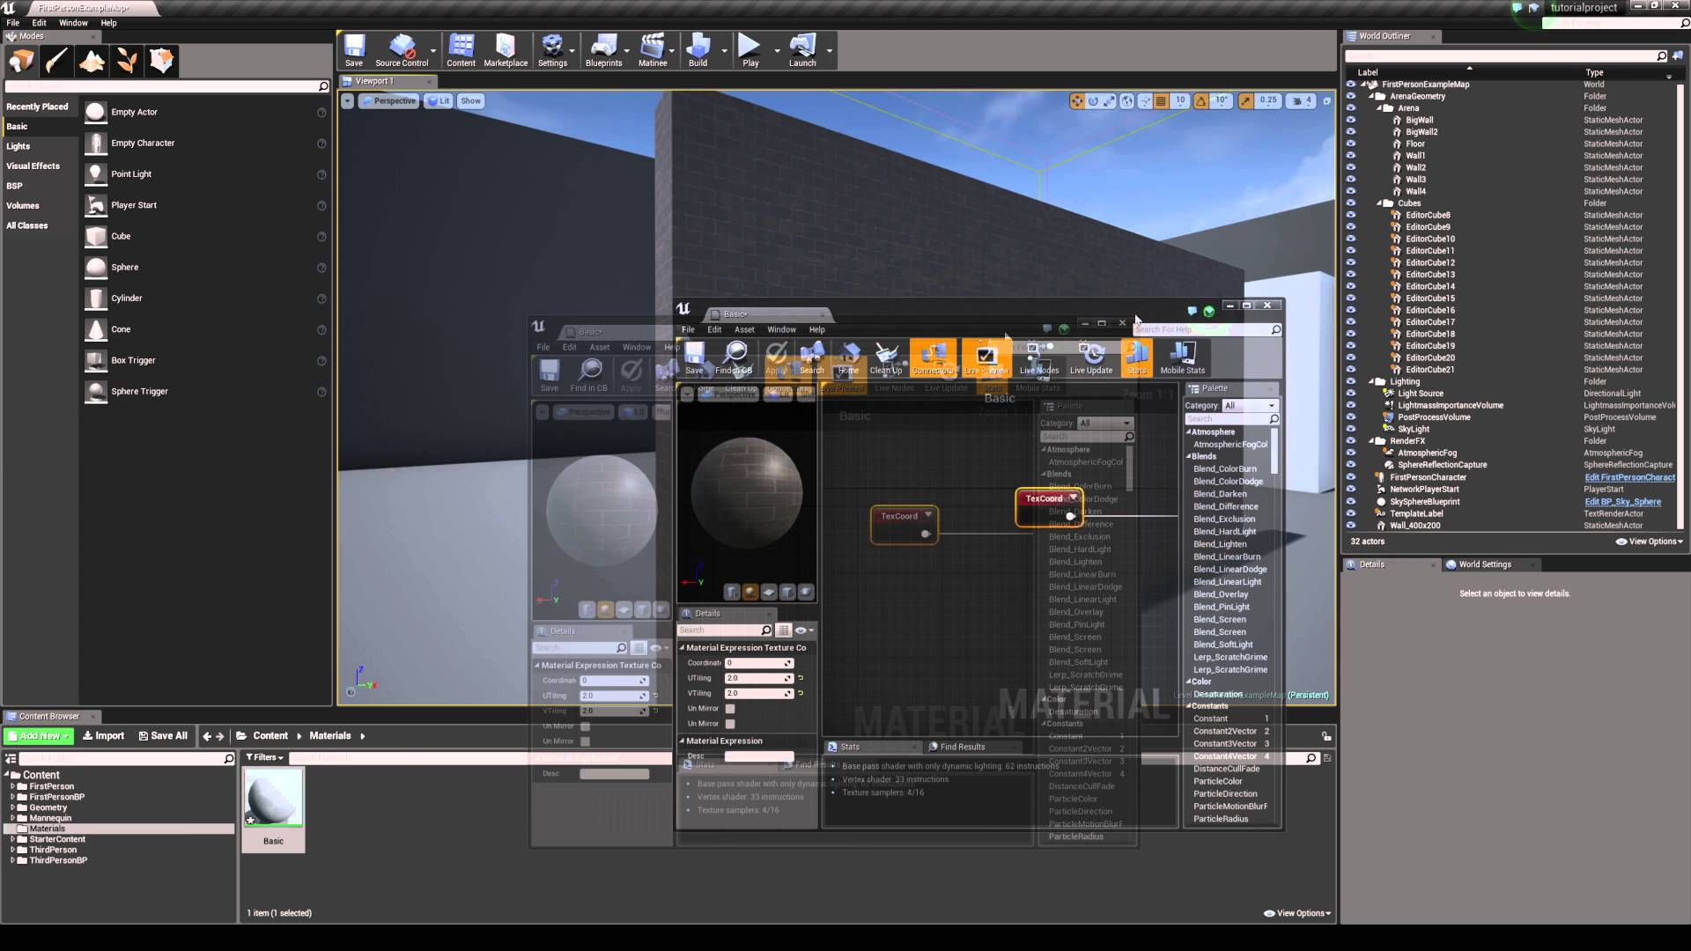
Task: Click the Matinee toolbar icon
Action: pyautogui.click(x=653, y=50)
